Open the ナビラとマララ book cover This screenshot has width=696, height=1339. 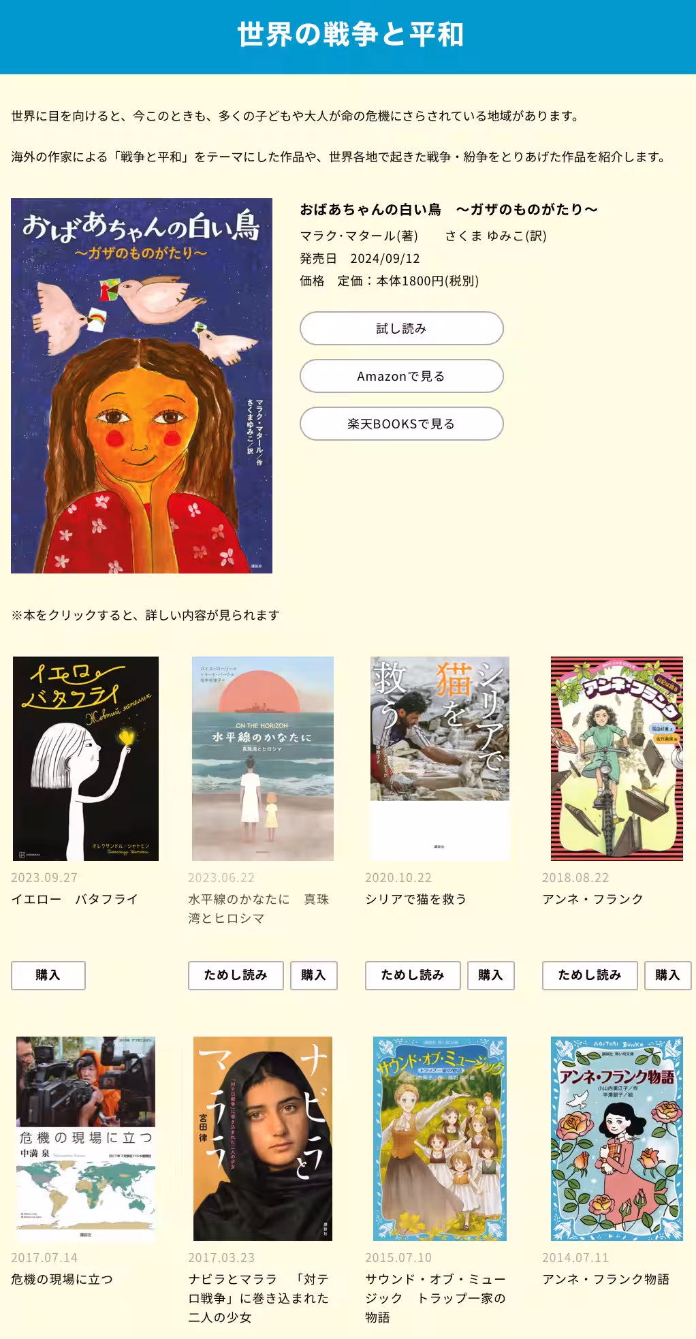tap(263, 1139)
